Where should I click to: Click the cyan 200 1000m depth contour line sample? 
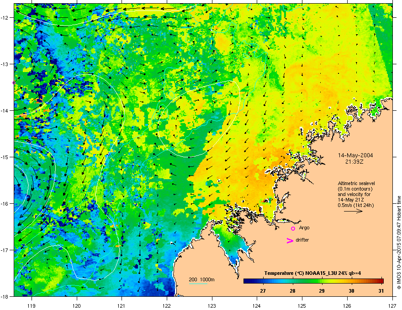(198, 284)
